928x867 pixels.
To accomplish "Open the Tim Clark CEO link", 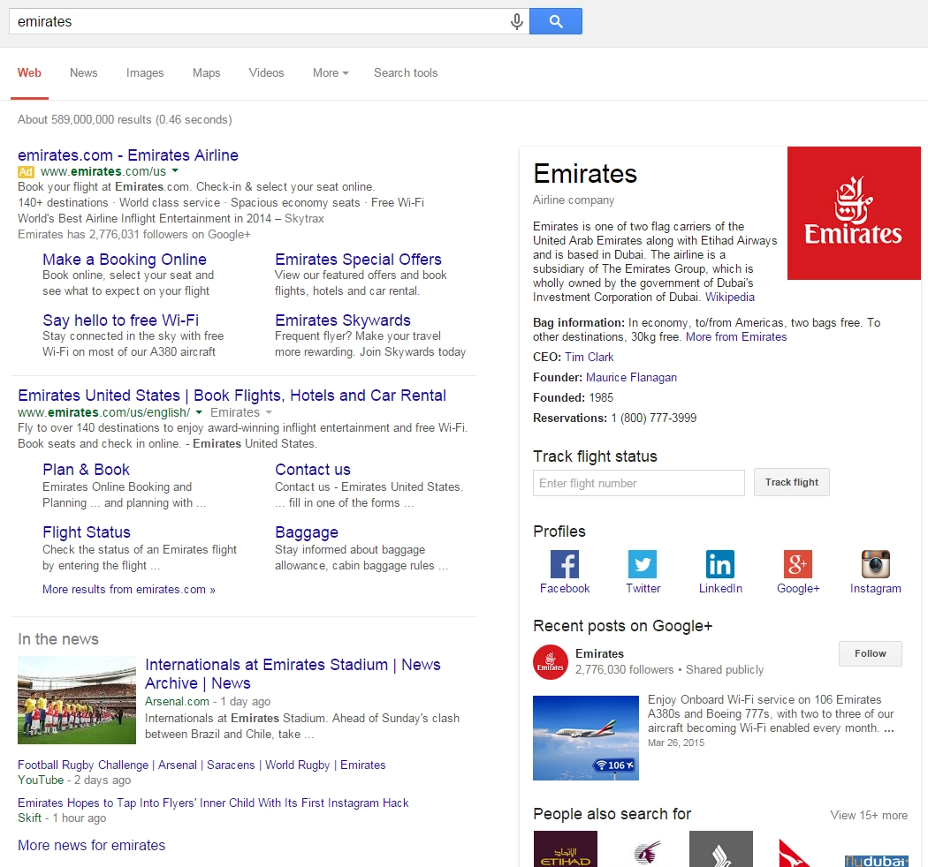I will pos(589,357).
